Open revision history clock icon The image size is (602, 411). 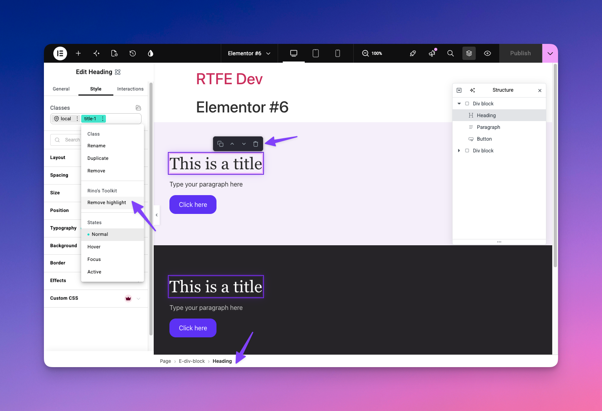[x=133, y=53]
